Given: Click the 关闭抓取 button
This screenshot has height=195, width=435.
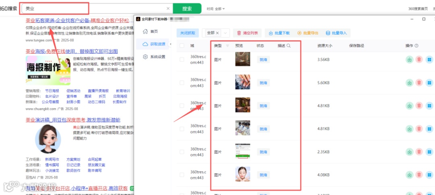Looking at the screenshot, I should click(188, 33).
